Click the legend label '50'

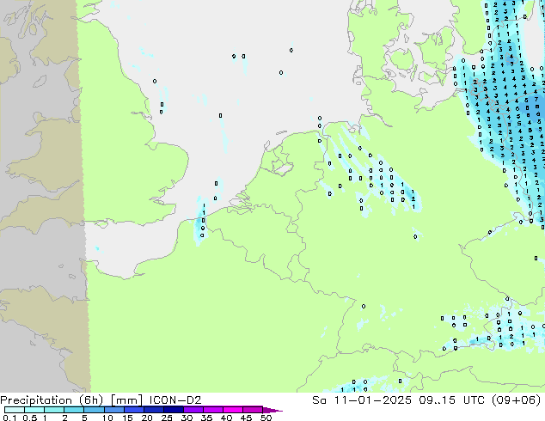(266, 418)
